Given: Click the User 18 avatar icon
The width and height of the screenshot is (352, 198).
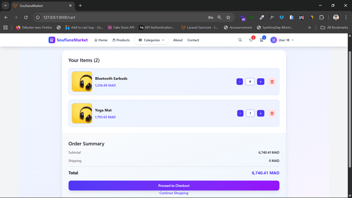Looking at the screenshot, I should point(273,40).
